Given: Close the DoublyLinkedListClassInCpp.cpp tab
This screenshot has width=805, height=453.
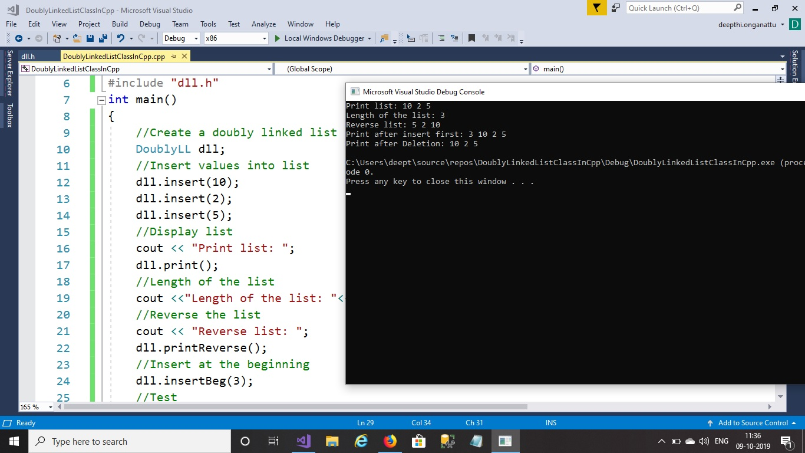Looking at the screenshot, I should coord(184,56).
